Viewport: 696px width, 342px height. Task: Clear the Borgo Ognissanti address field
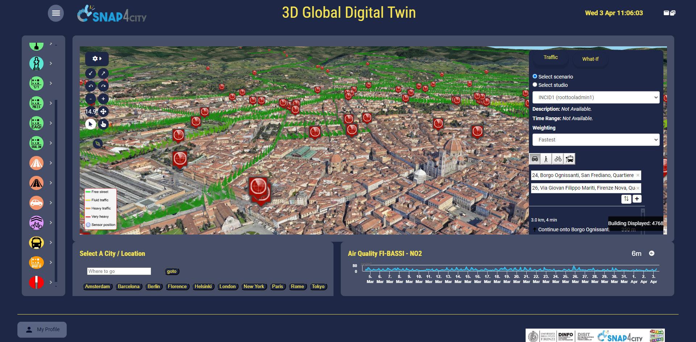(x=638, y=175)
